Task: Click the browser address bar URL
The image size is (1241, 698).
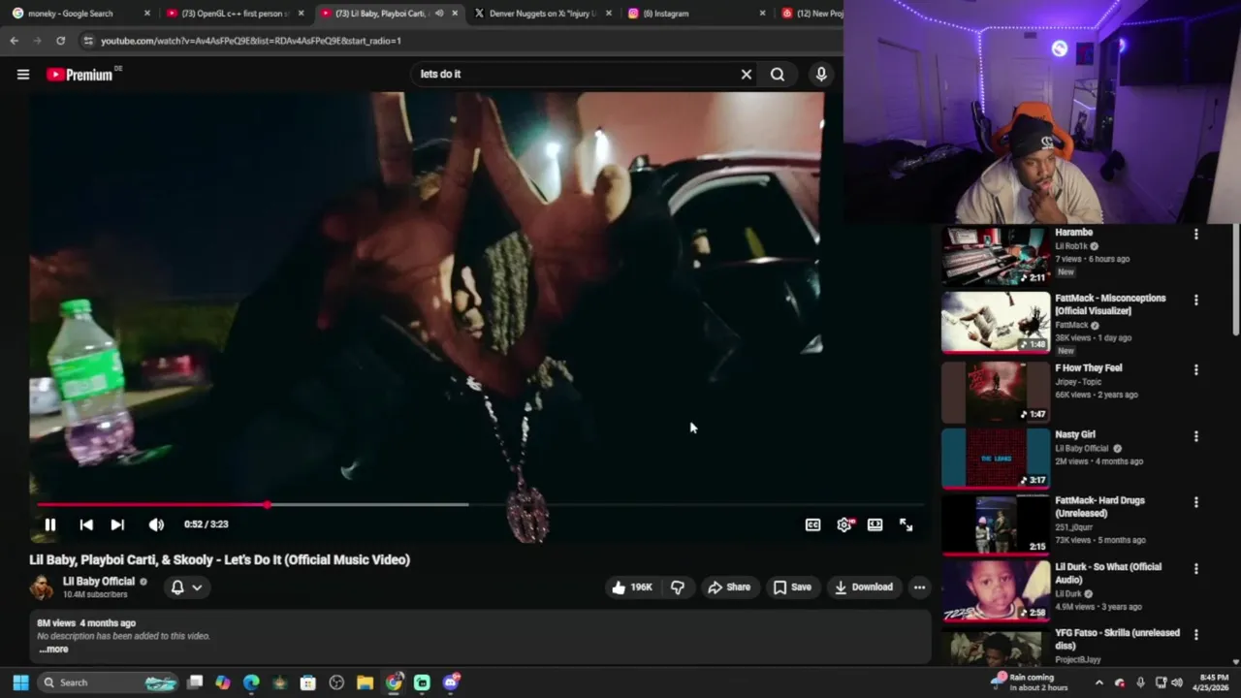Action: coord(251,41)
